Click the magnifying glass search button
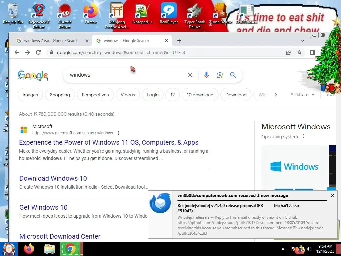Viewport: 341px width, 256px height. point(233,75)
